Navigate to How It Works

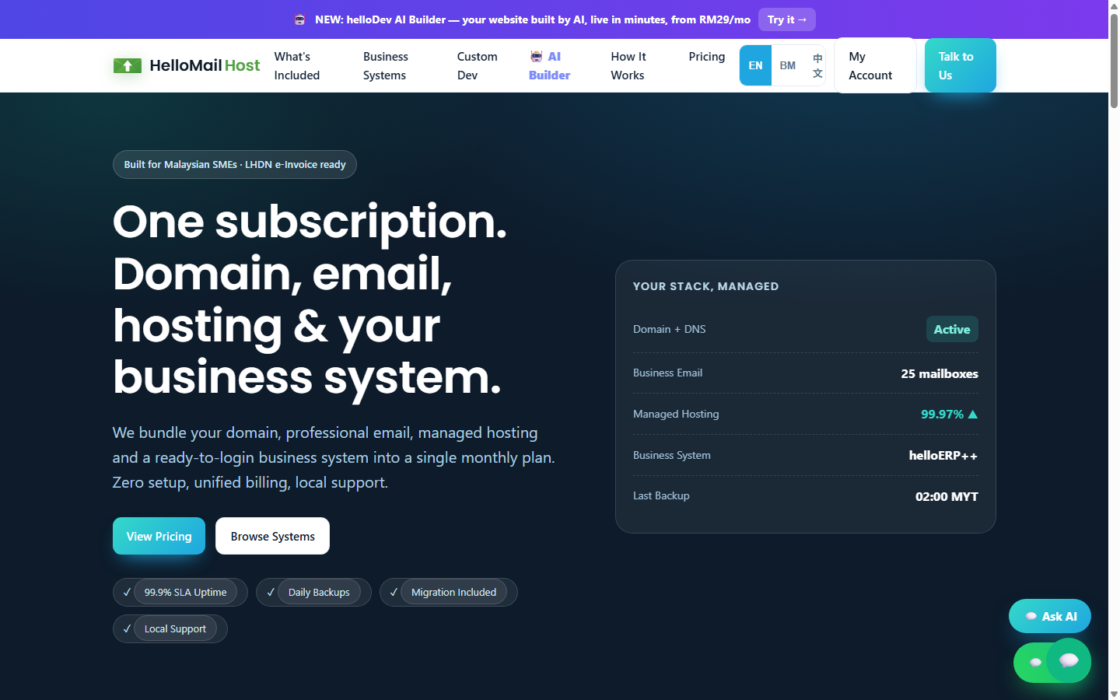pyautogui.click(x=628, y=65)
